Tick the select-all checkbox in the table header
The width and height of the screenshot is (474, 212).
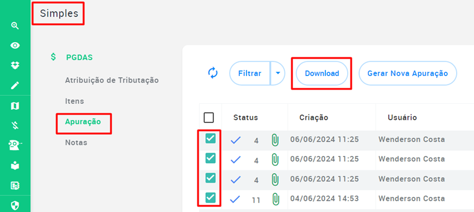(x=209, y=118)
